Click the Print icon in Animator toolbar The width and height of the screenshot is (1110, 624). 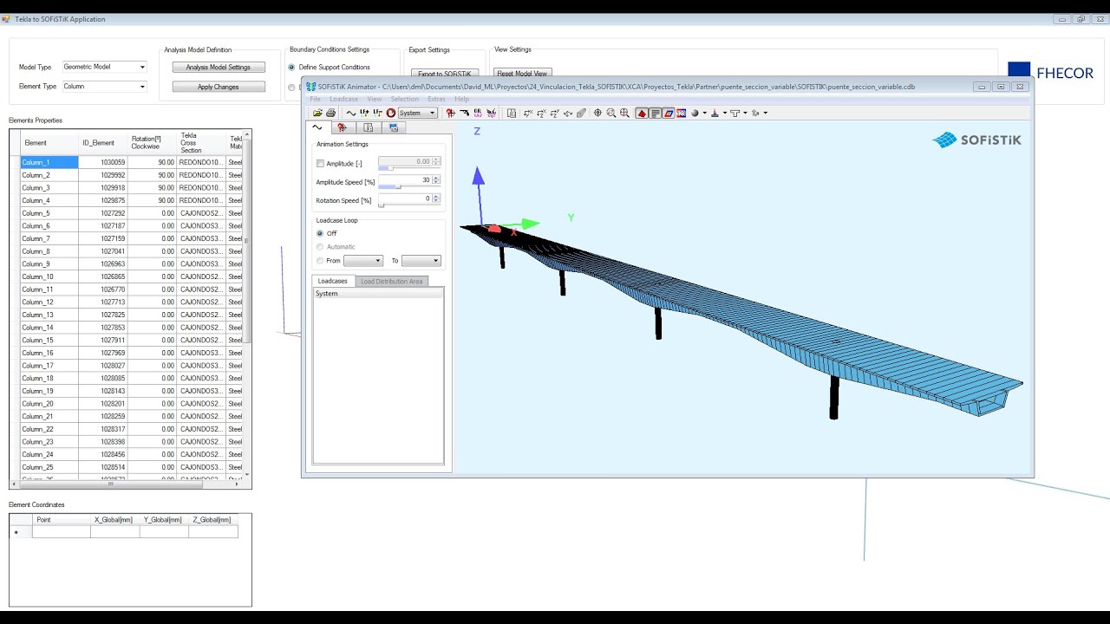(x=330, y=113)
